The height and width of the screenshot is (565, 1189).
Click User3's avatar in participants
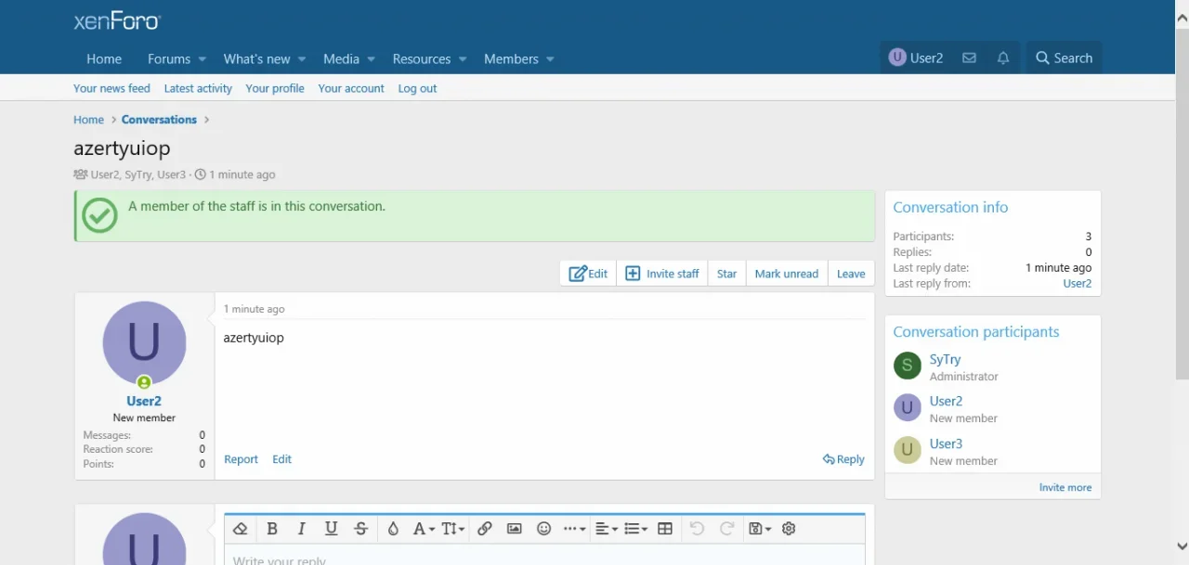(908, 450)
